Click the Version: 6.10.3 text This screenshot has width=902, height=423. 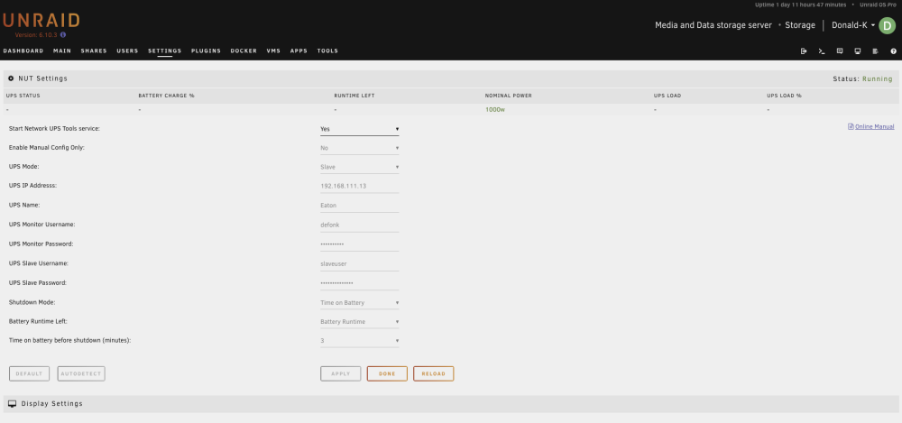pos(36,35)
